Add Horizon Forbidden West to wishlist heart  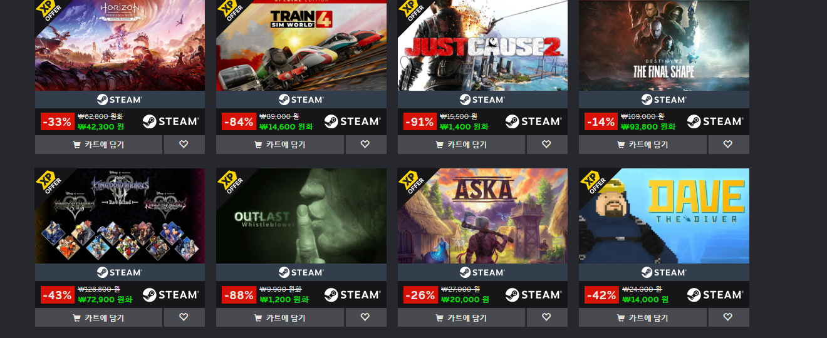click(184, 145)
